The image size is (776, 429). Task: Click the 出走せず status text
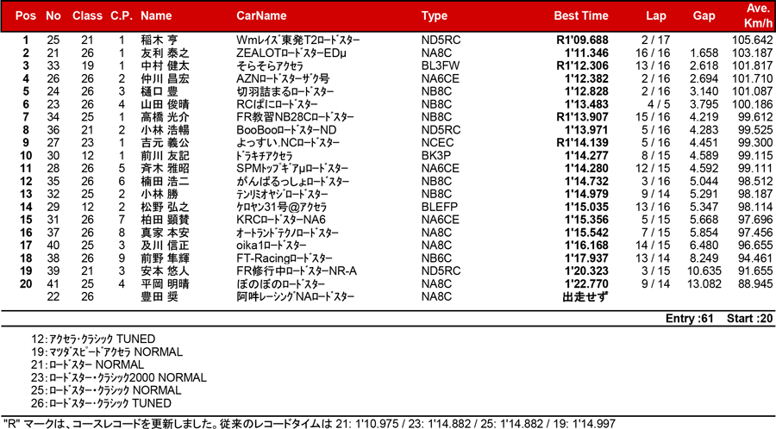click(585, 297)
